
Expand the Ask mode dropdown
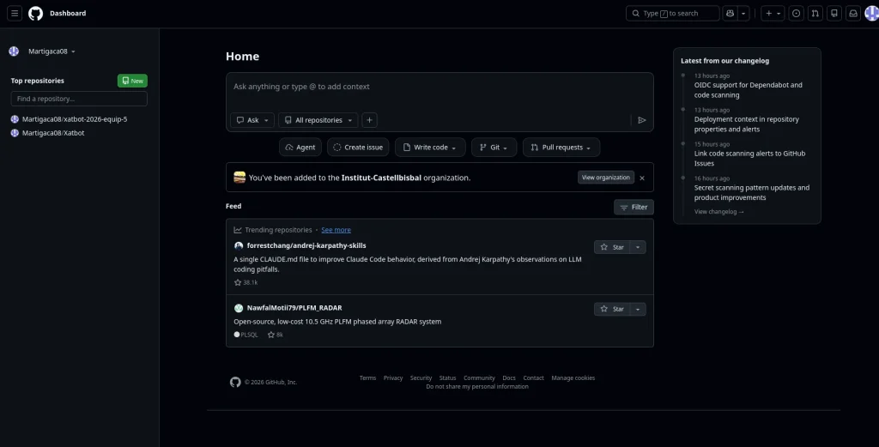252,120
